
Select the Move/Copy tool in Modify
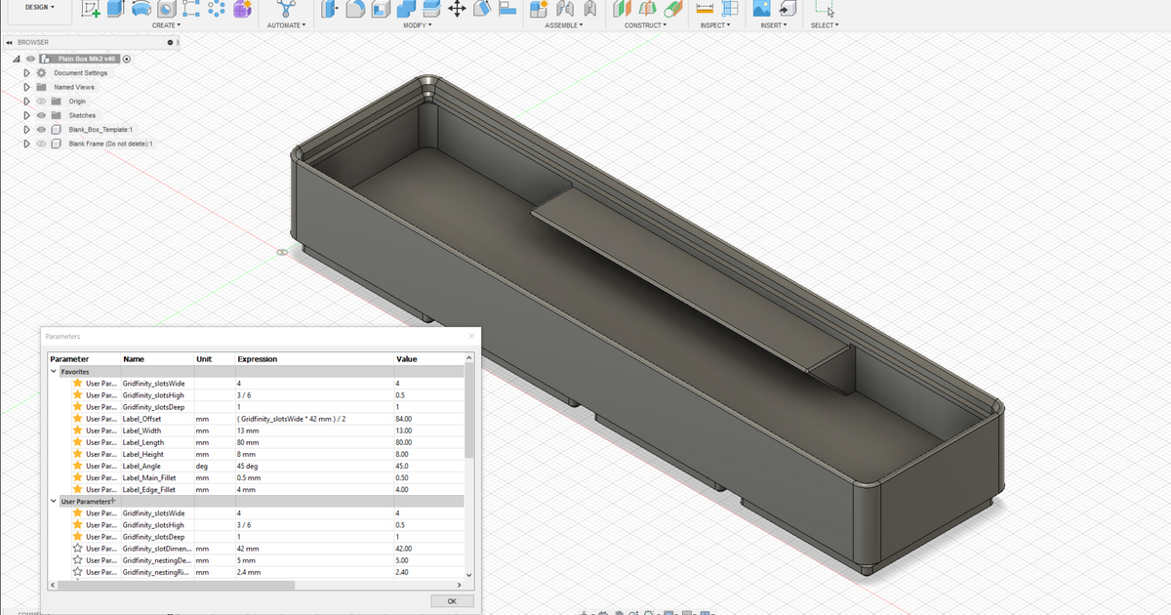point(456,9)
